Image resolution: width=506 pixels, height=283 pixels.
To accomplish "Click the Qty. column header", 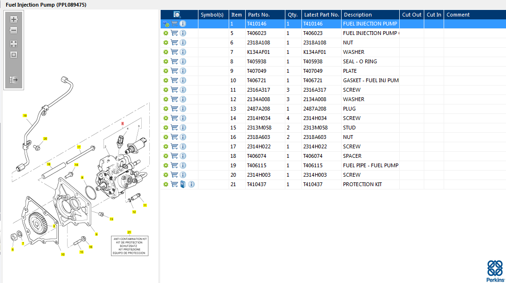I will click(x=292, y=15).
